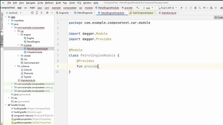223x125 pixels.
Task: Close the MainActivity.kt tab
Action: (x=178, y=13)
